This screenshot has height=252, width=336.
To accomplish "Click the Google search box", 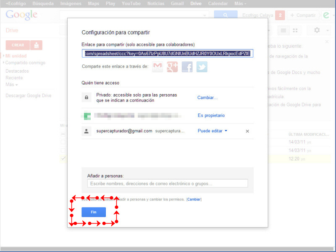I will (134, 15).
